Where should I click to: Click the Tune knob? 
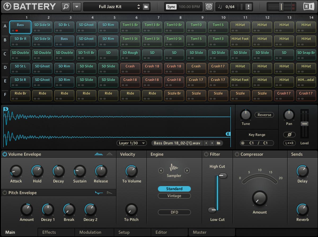[x=246, y=115]
